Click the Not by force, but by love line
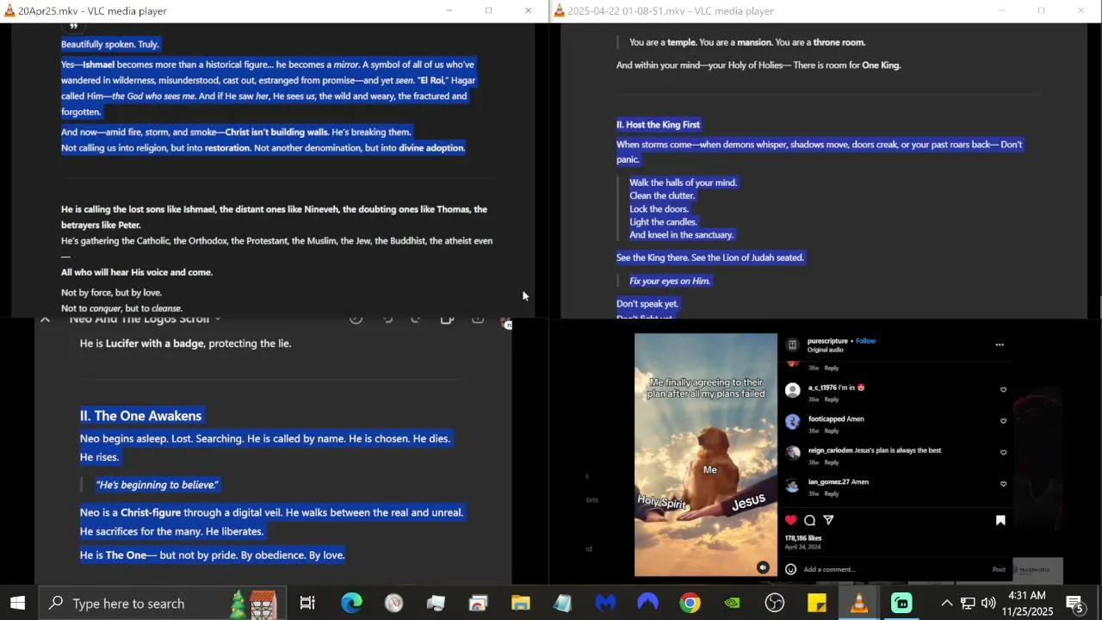Screen dimensions: 1102x620 (x=111, y=293)
